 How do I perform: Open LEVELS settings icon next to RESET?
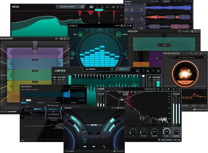122,25
